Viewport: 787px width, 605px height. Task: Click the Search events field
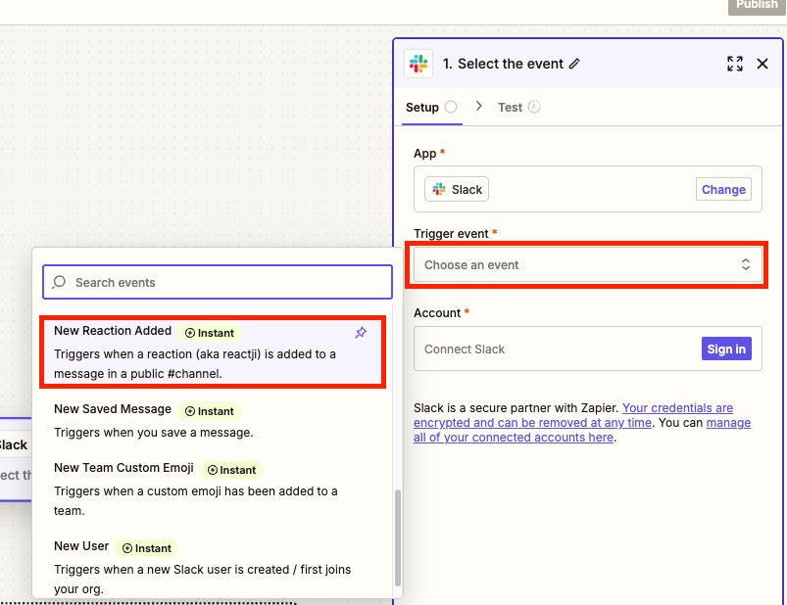coord(218,282)
